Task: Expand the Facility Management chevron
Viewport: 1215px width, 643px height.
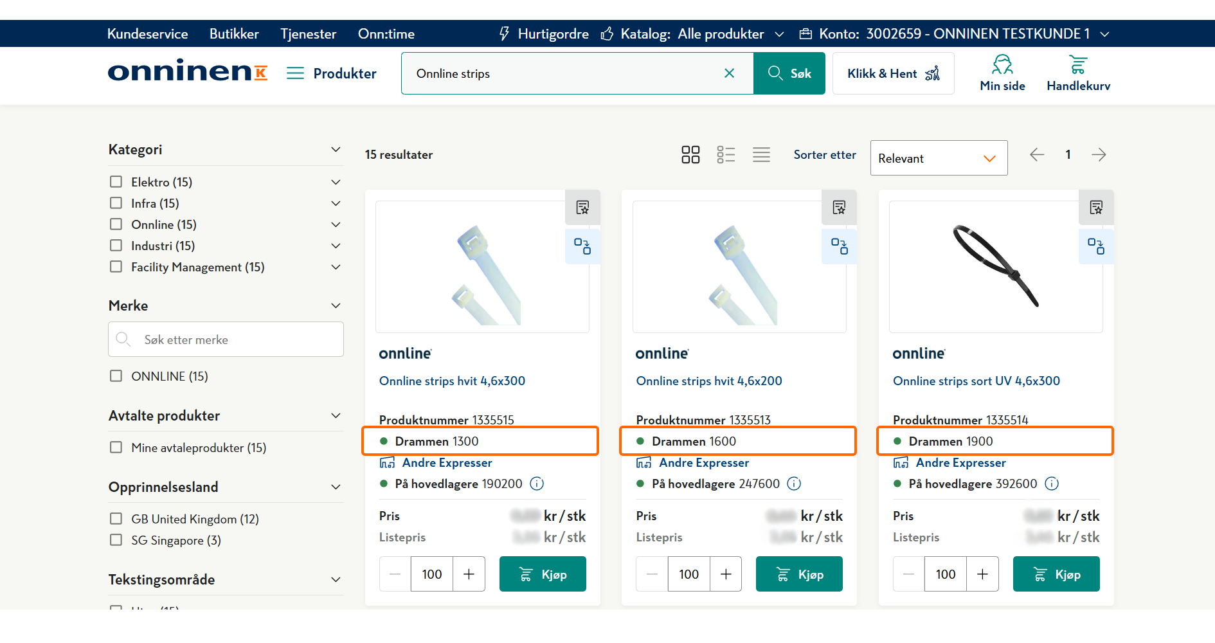Action: coord(336,267)
